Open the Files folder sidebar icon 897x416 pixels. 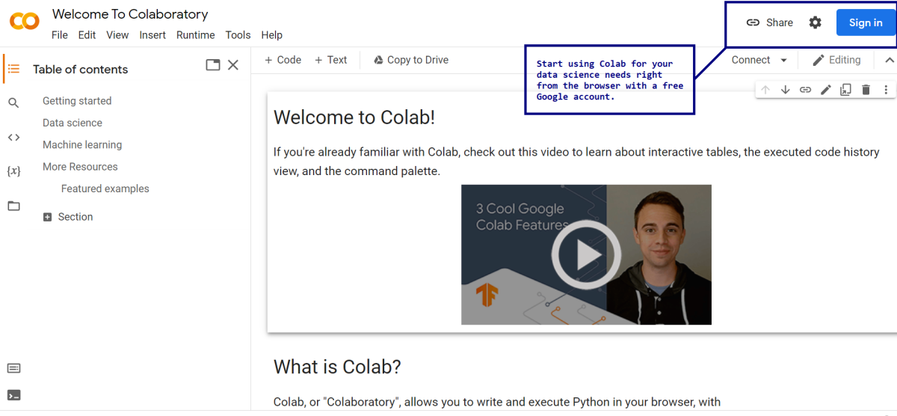(13, 206)
